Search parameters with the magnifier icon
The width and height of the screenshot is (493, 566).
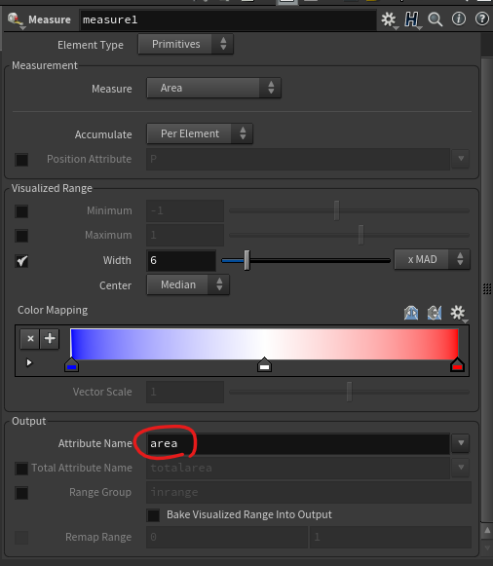[x=435, y=19]
